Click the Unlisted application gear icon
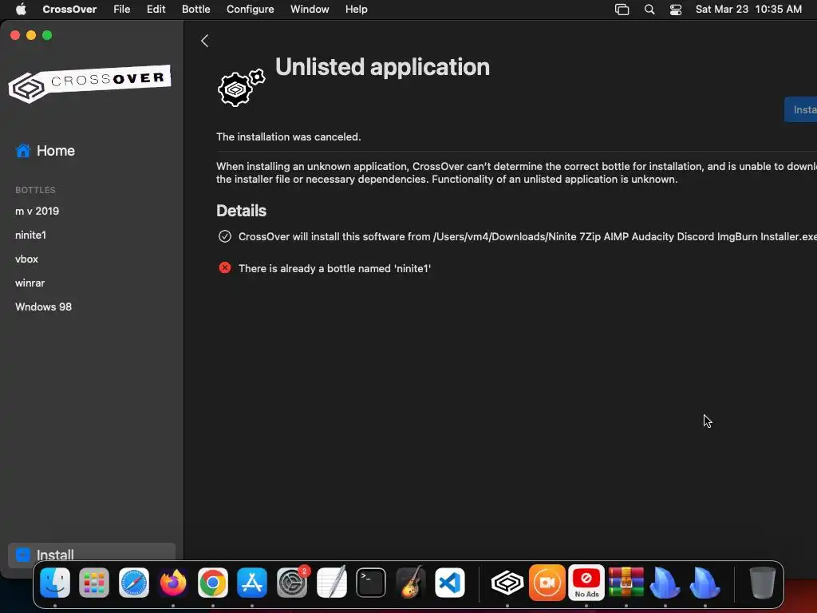This screenshot has height=613, width=817. pos(241,88)
